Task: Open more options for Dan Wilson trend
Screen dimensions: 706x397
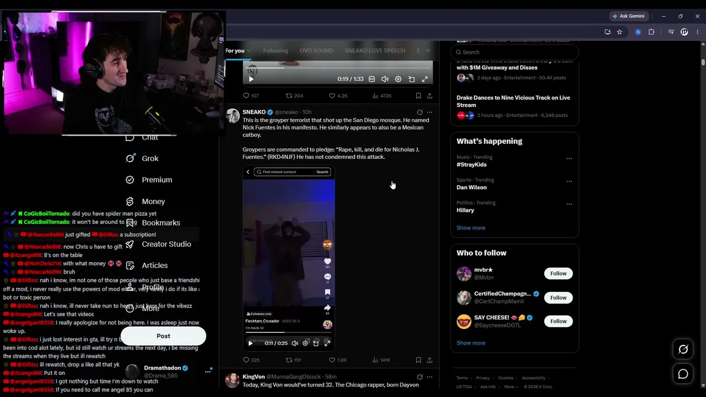Action: (569, 181)
